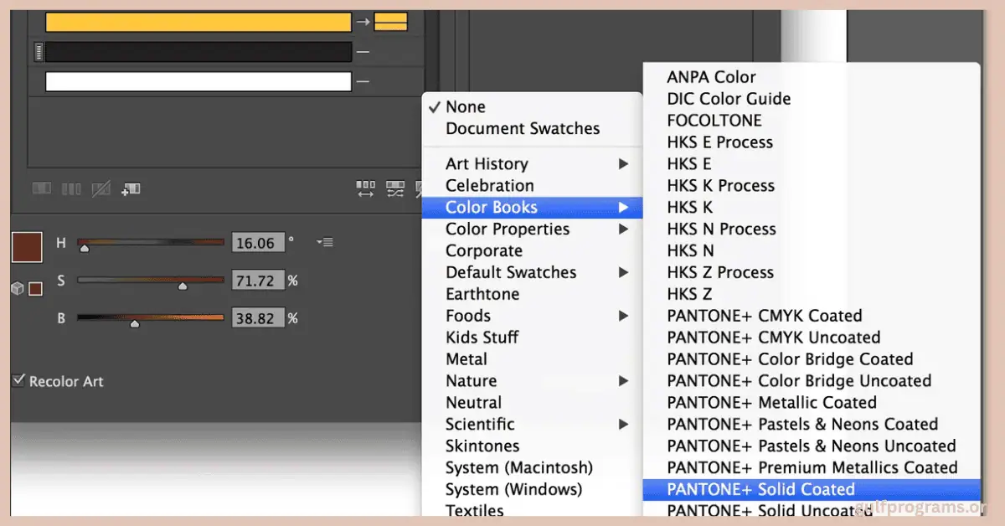The width and height of the screenshot is (1005, 526).
Task: Choose Document Swatches from the menu
Action: [x=522, y=128]
